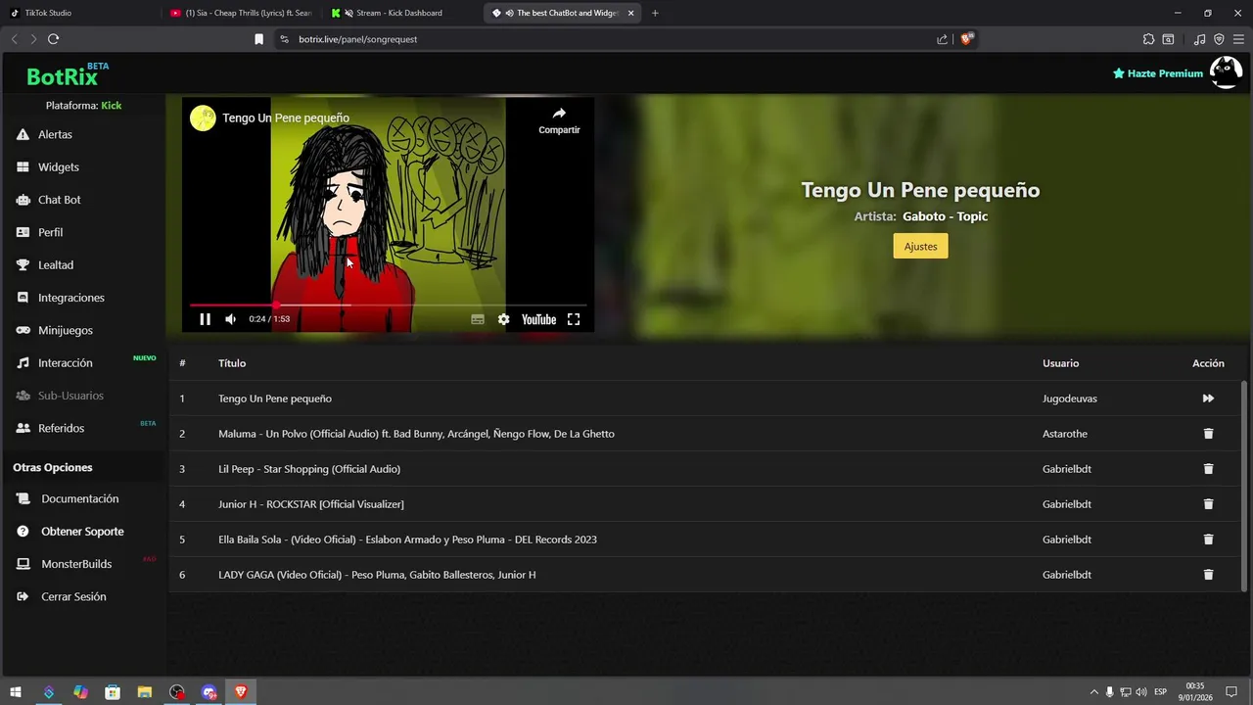Open YouTube player settings gear
Screen dimensions: 1253x705
(503, 319)
